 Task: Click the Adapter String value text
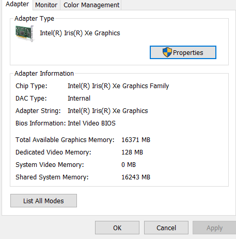point(108,111)
